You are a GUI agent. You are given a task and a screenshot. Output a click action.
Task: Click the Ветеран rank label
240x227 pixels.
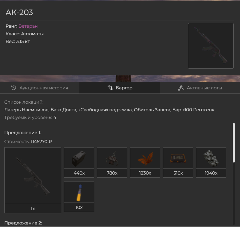click(x=28, y=26)
